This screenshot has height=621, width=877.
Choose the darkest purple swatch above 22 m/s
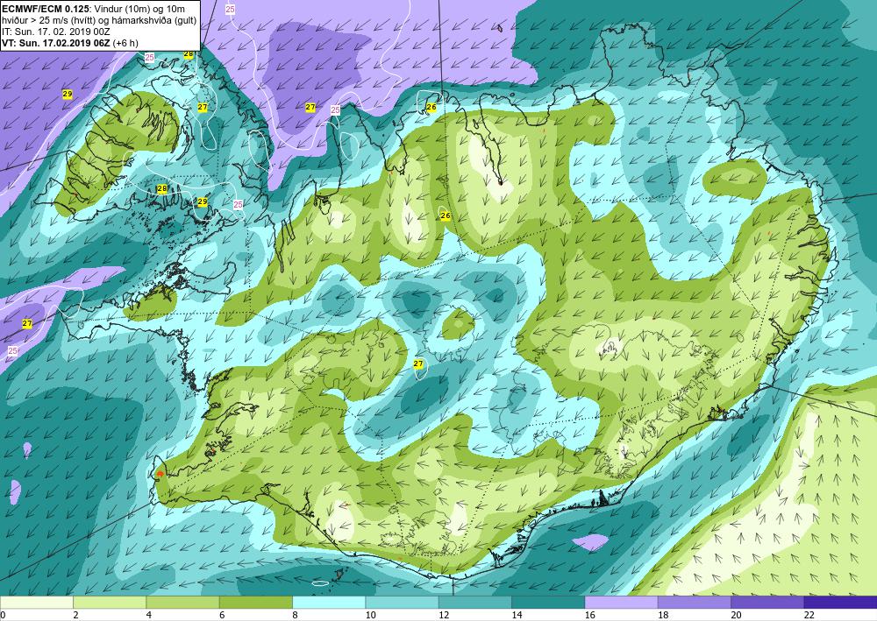coord(840,603)
